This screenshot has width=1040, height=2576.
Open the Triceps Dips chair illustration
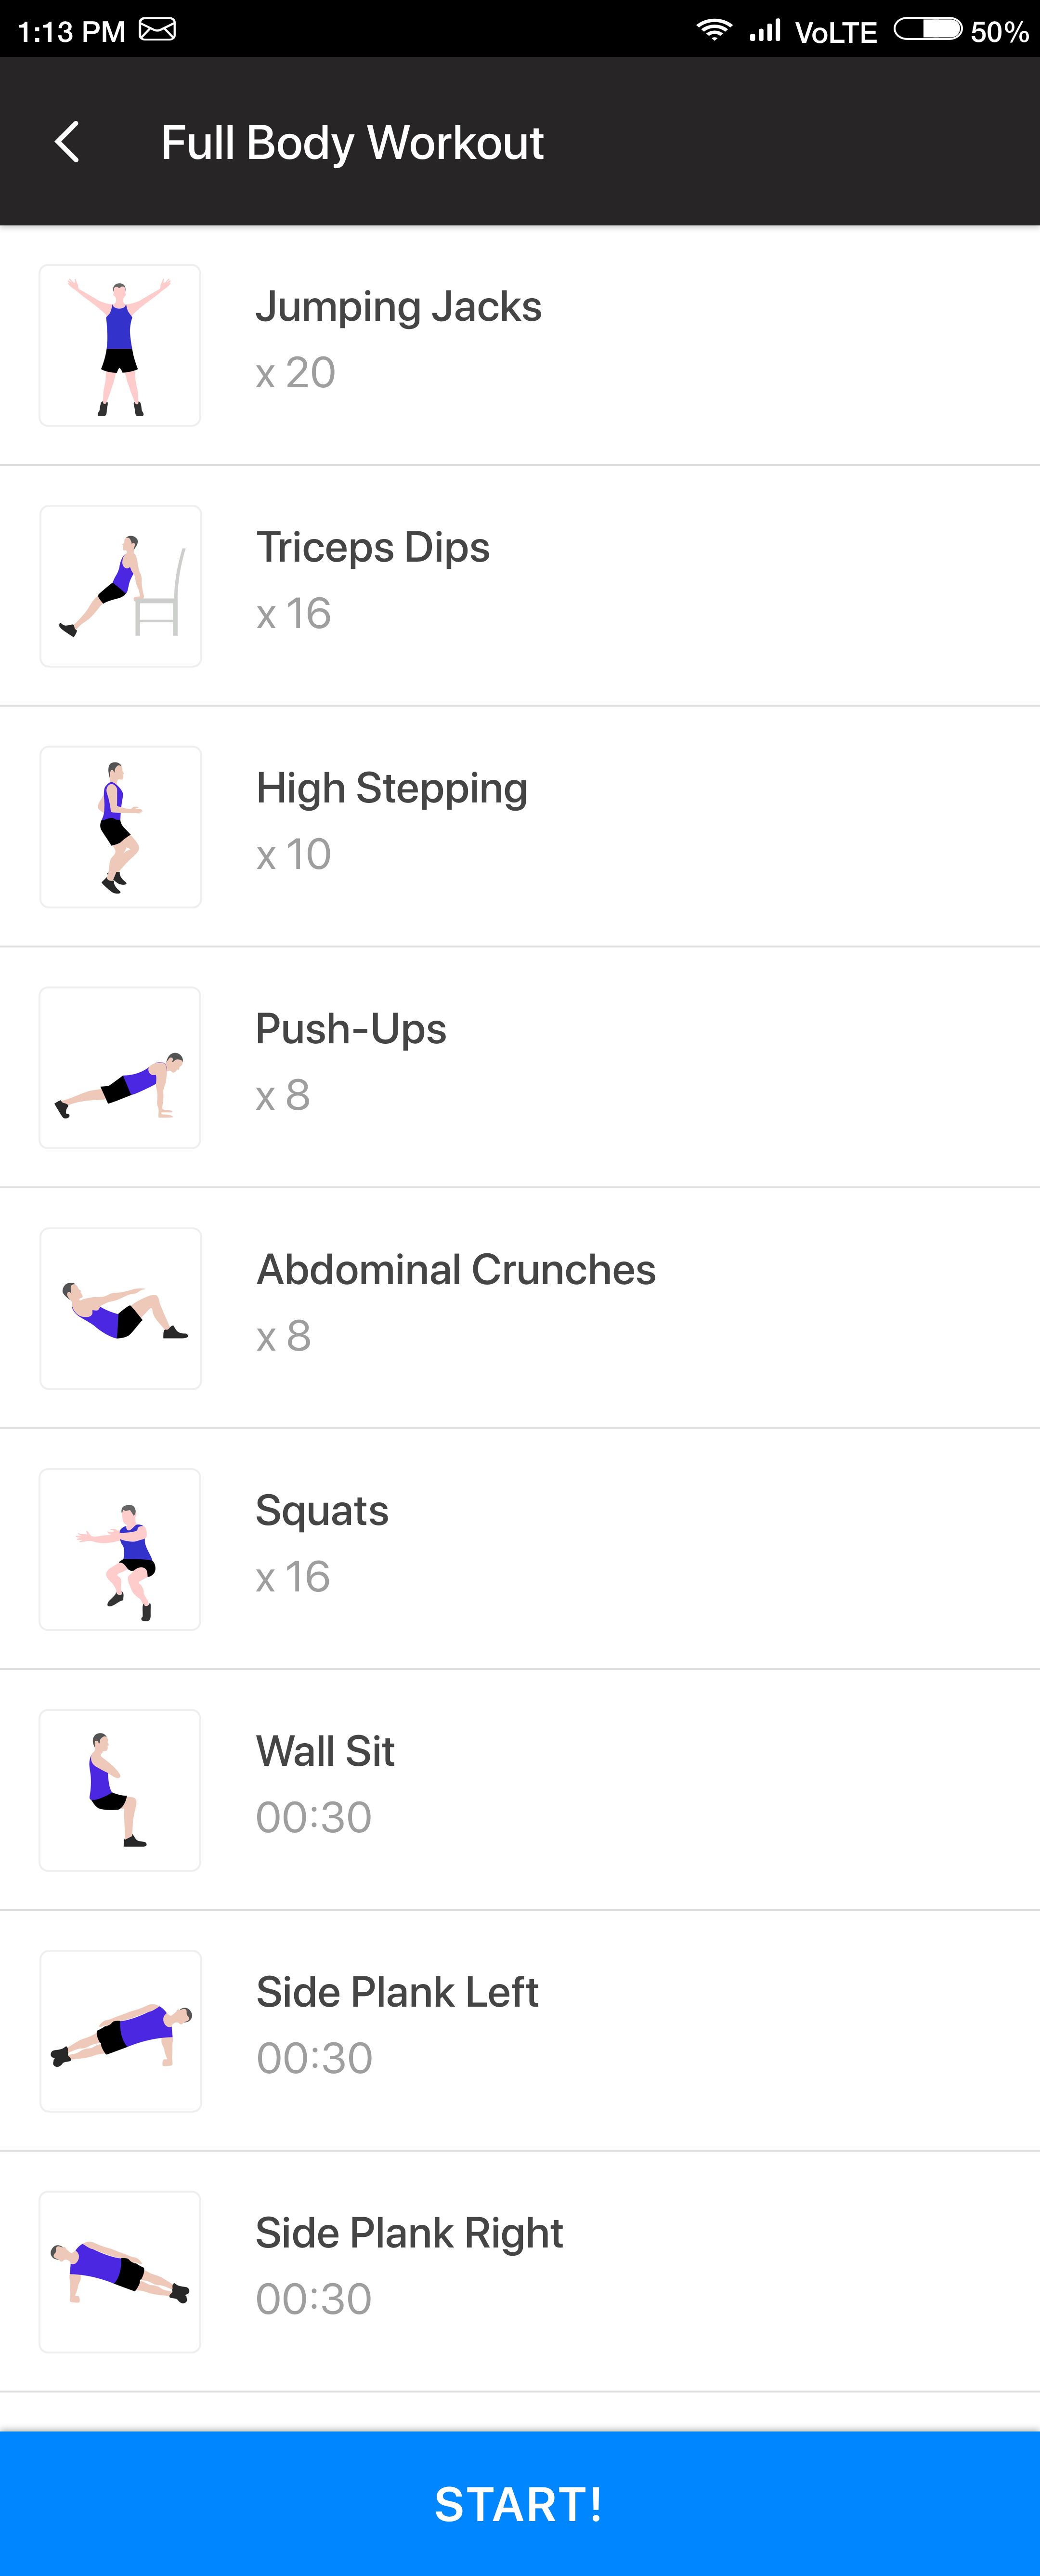pyautogui.click(x=121, y=587)
